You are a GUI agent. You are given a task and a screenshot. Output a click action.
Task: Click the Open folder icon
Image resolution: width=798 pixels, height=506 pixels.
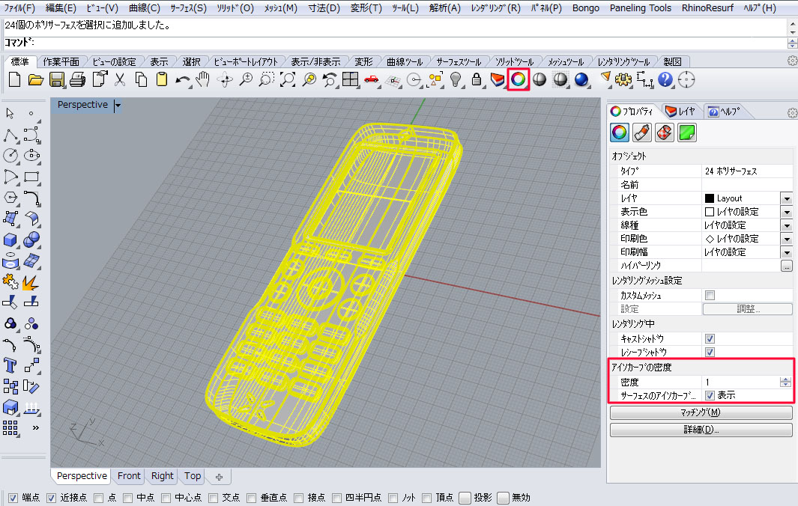coord(36,80)
